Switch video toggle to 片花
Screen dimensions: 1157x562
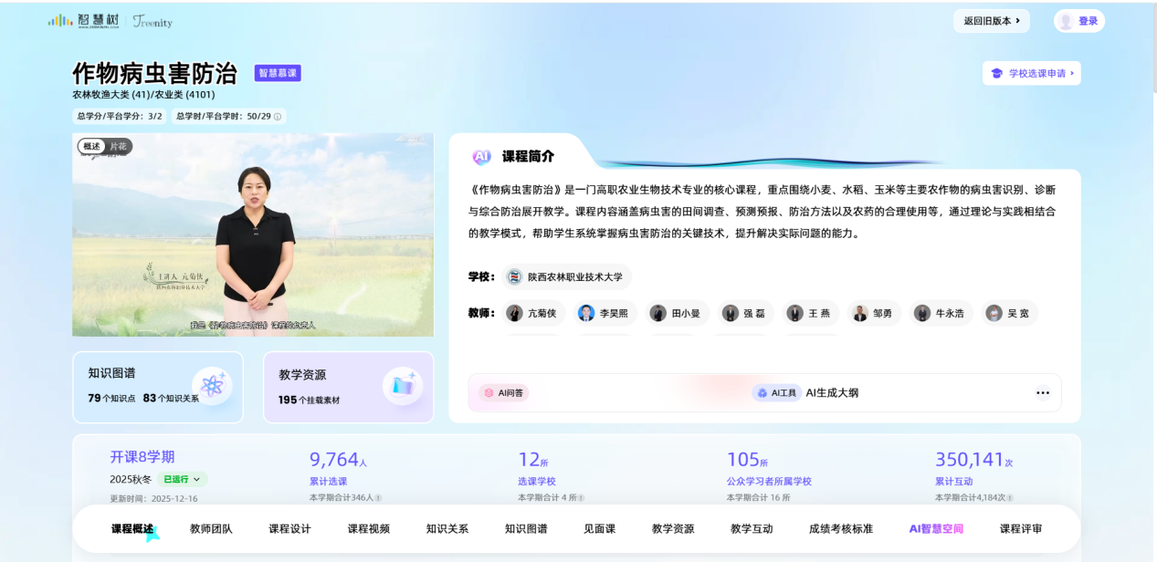119,146
